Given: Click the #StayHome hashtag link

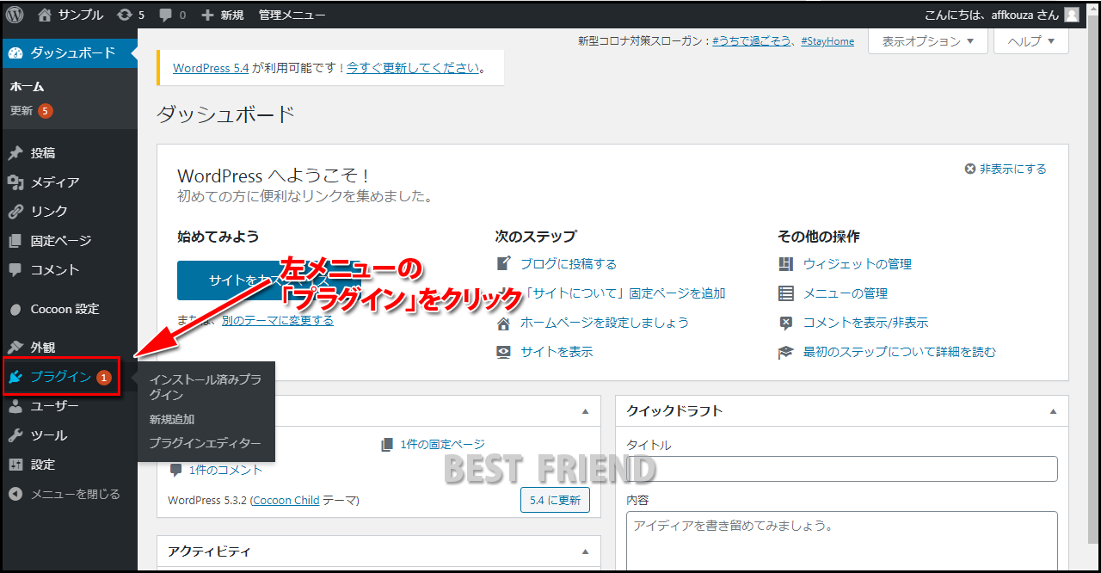Looking at the screenshot, I should (x=827, y=40).
